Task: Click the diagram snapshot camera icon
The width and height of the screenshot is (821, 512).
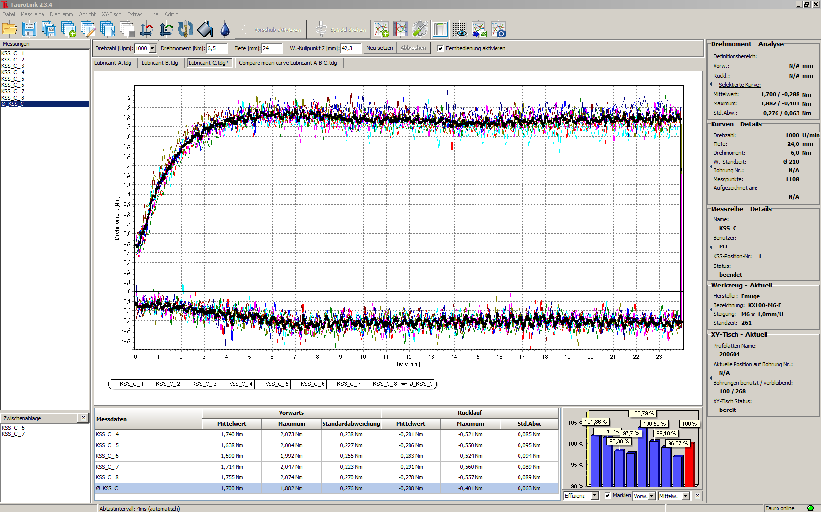Action: click(498, 29)
